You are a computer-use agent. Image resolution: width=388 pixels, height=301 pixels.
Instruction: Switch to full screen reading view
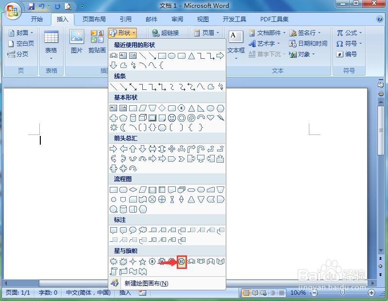[255, 293]
